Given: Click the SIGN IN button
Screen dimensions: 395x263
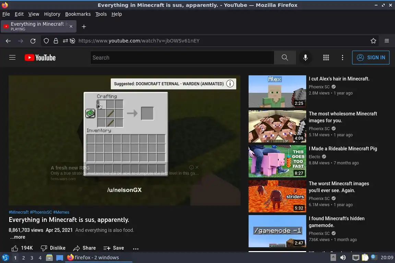Looking at the screenshot, I should [371, 58].
